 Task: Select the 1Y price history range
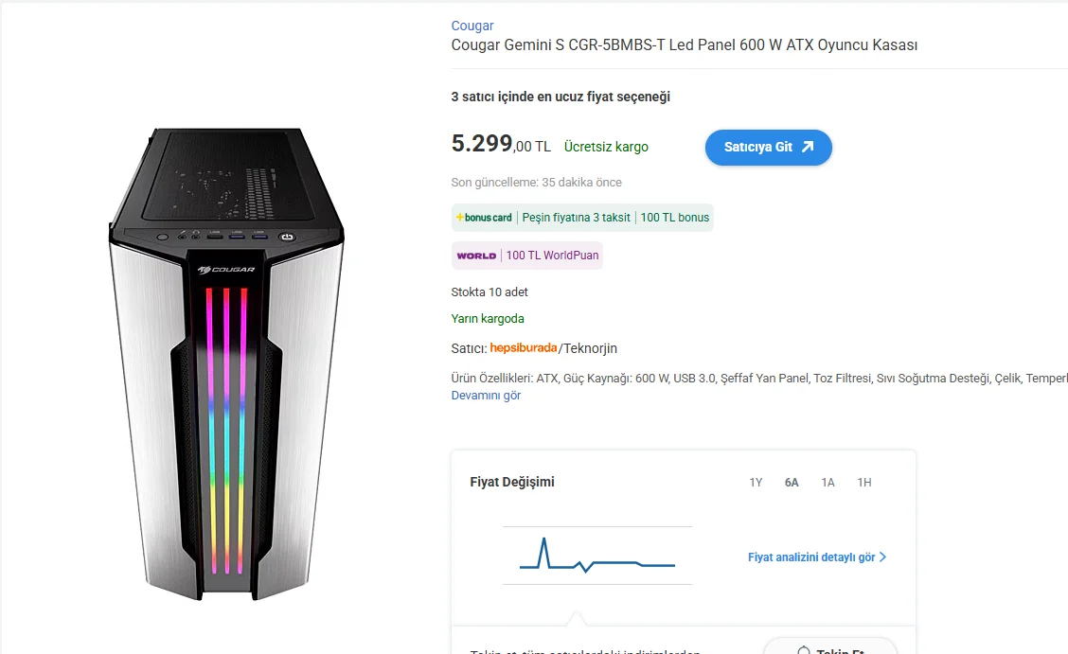[x=756, y=483]
